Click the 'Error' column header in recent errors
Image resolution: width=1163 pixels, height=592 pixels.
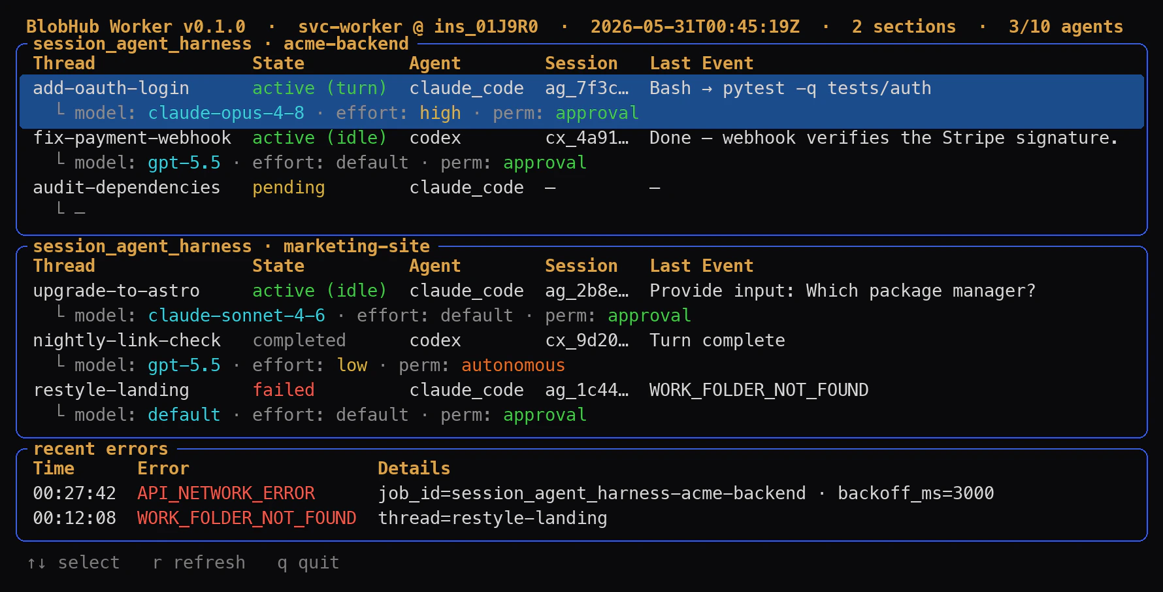click(163, 469)
